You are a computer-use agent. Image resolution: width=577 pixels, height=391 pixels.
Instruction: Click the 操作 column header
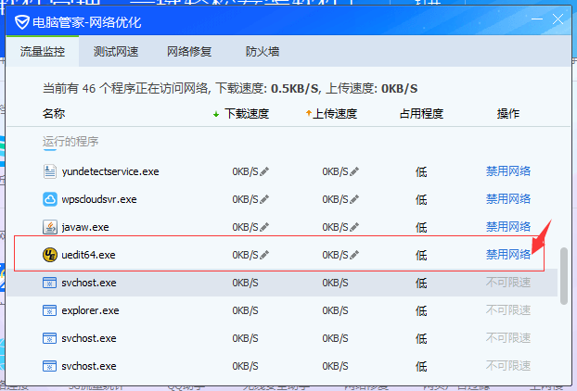[x=508, y=114]
